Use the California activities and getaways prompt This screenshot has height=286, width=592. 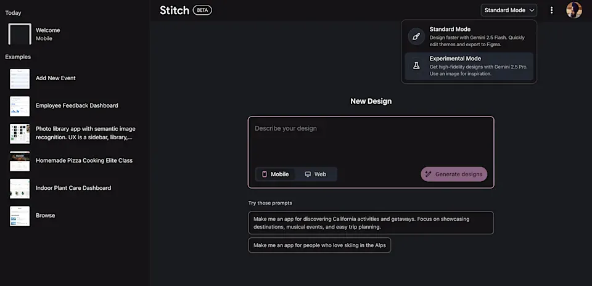(x=371, y=223)
